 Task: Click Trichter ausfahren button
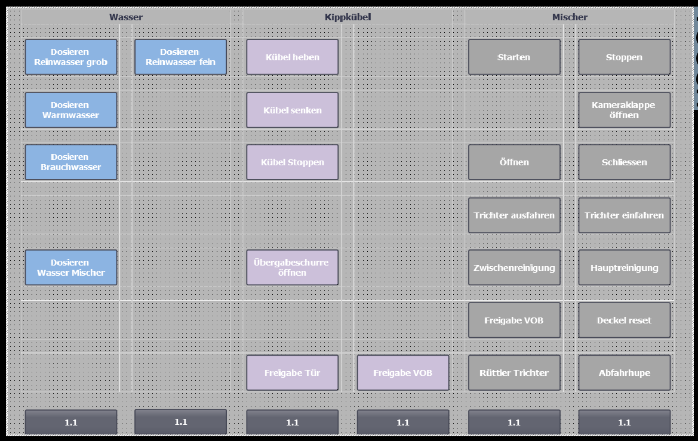(514, 215)
